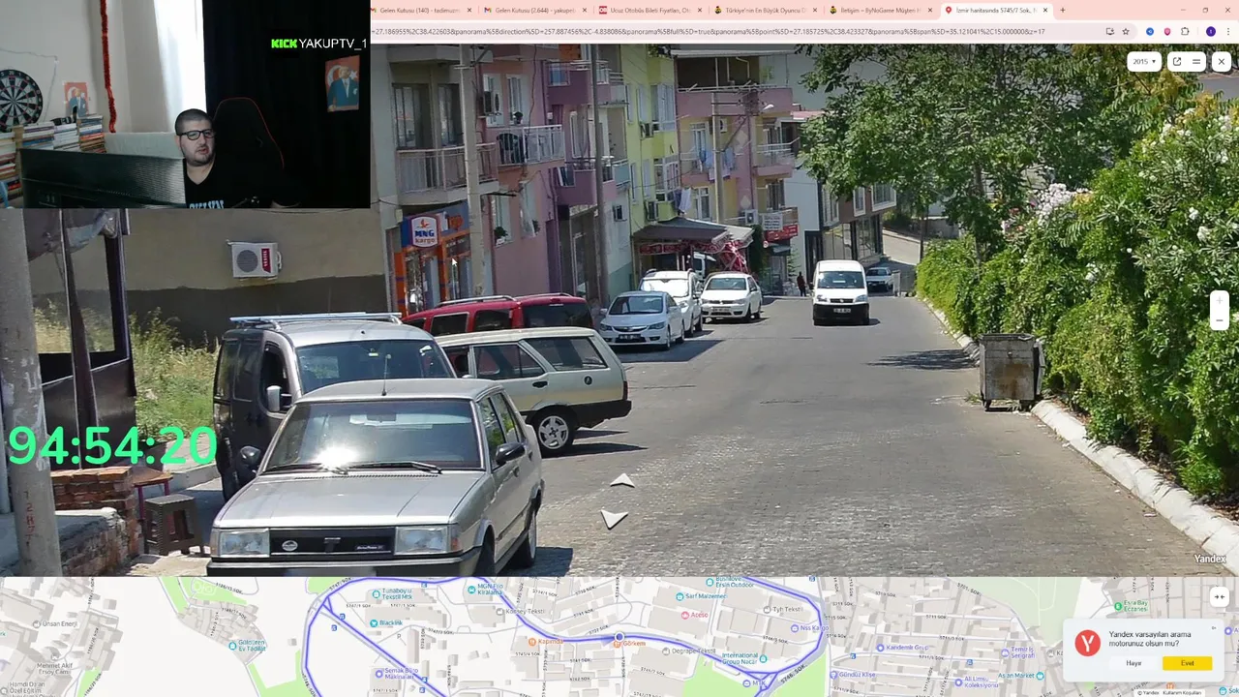
Task: Move backward using the lower panorama arrow
Action: tap(614, 520)
